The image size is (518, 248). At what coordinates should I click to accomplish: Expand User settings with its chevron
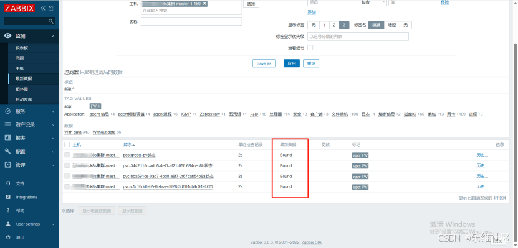(53, 224)
